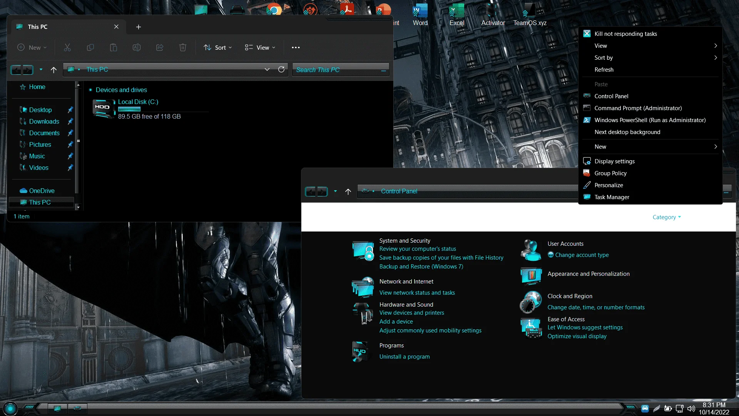739x416 pixels.
Task: Click the Clock and Region icon
Action: point(531,302)
